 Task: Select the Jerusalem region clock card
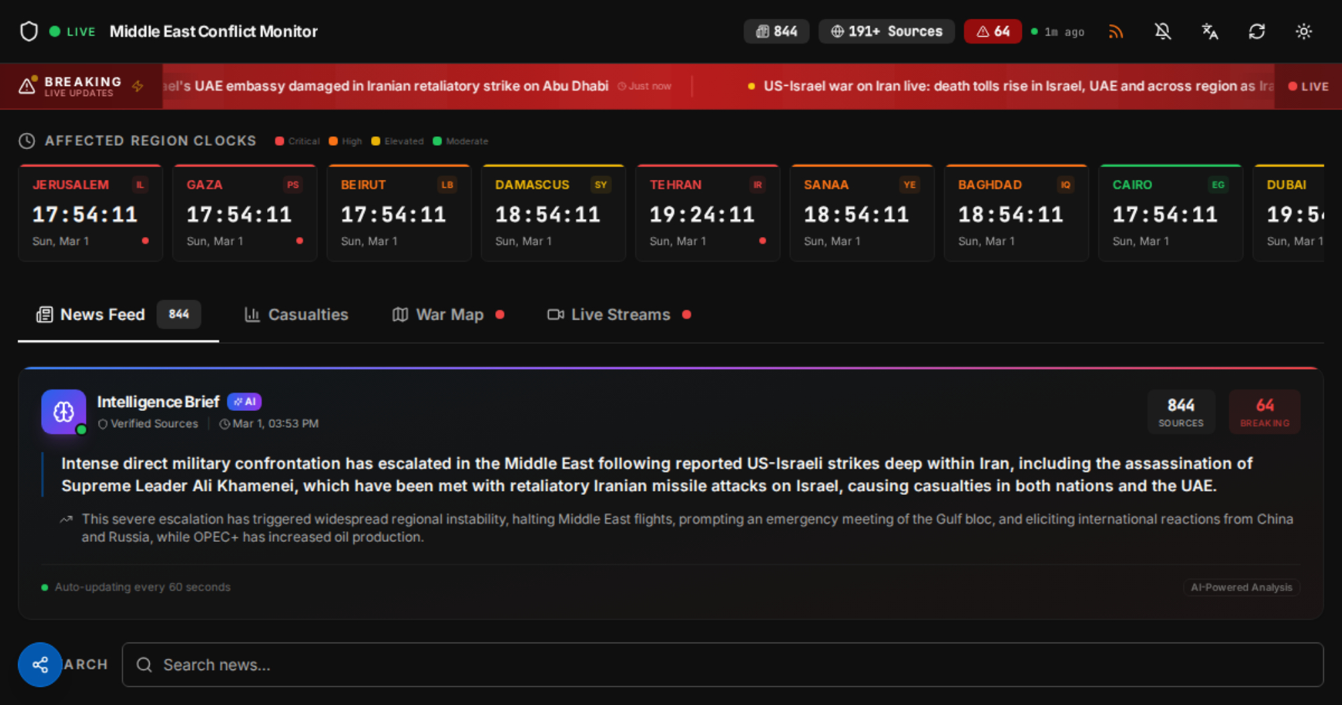90,213
